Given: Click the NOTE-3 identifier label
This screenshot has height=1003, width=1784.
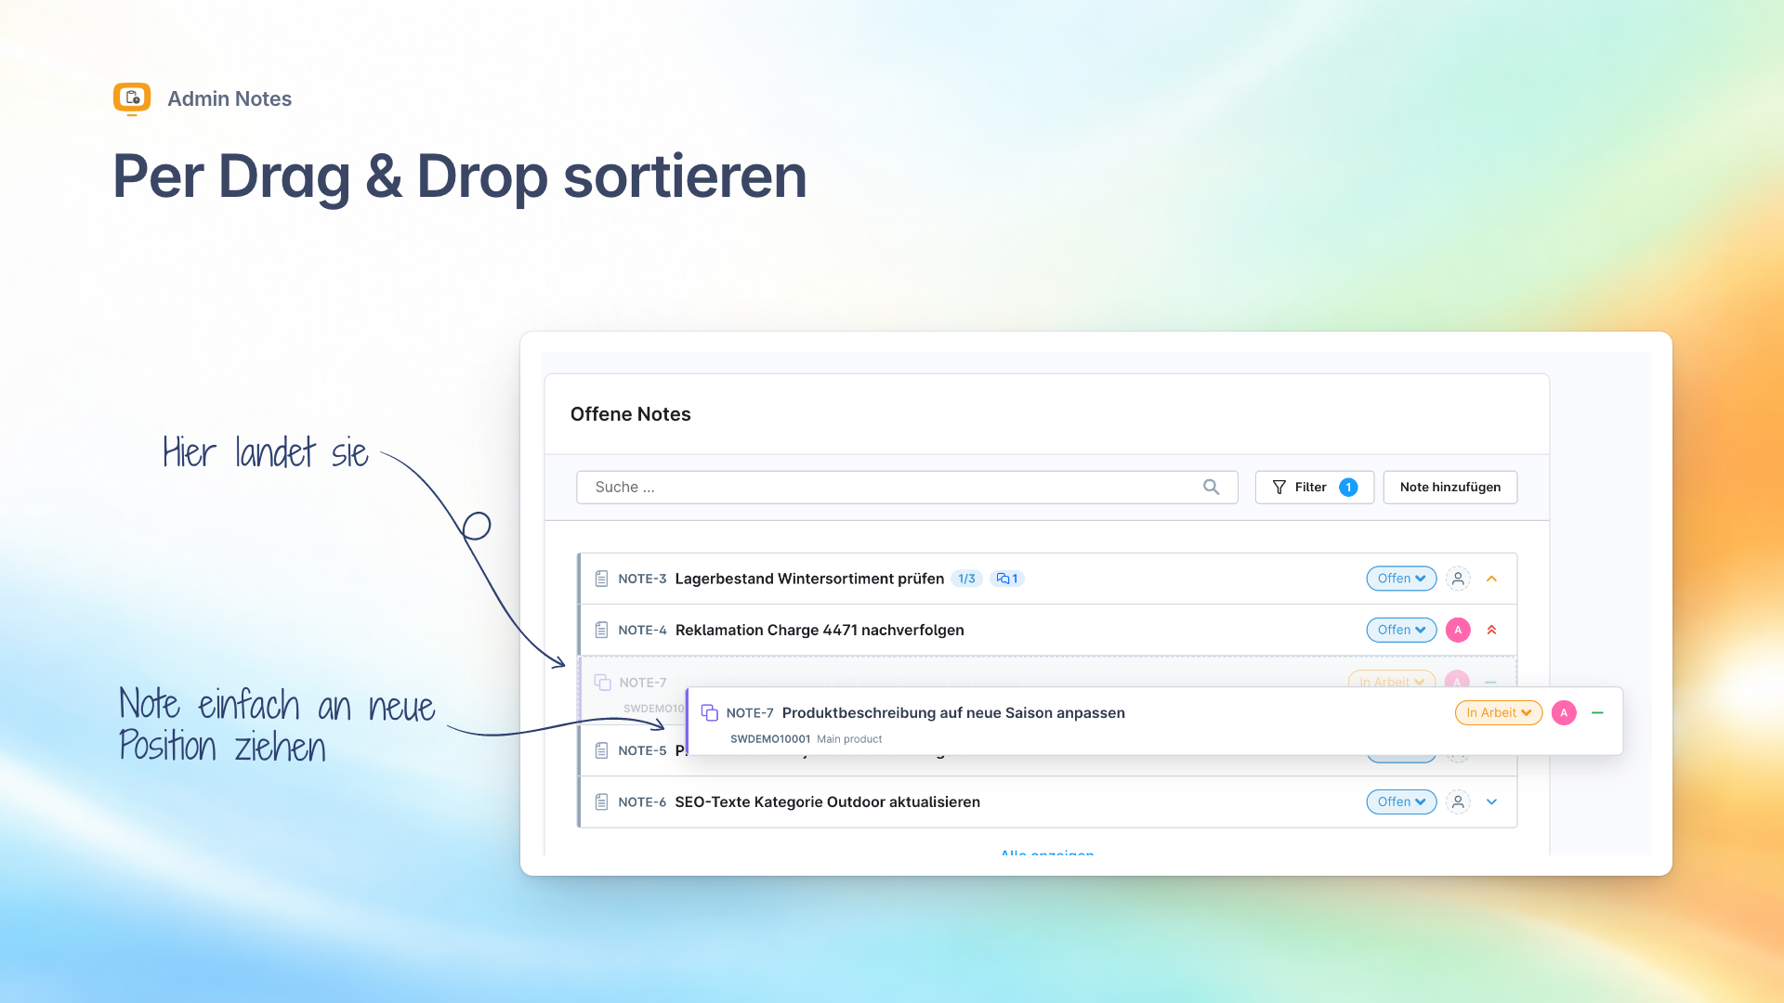Looking at the screenshot, I should click(x=642, y=579).
